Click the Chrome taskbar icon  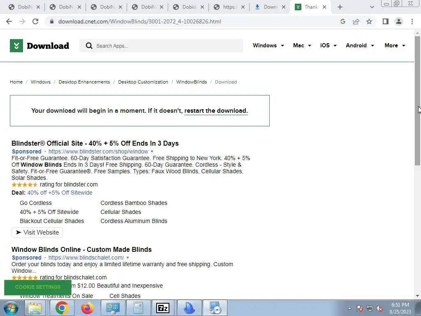(62, 308)
